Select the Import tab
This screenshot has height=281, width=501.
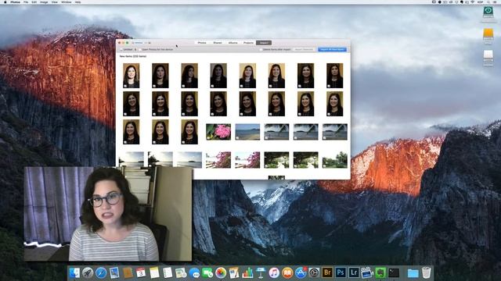click(x=264, y=43)
